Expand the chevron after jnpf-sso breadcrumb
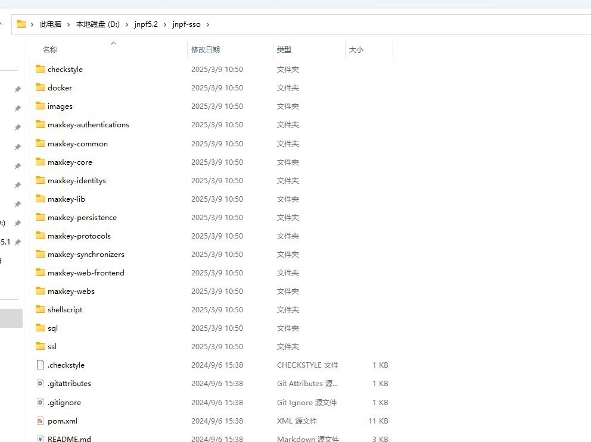This screenshot has height=442, width=591. (x=208, y=24)
